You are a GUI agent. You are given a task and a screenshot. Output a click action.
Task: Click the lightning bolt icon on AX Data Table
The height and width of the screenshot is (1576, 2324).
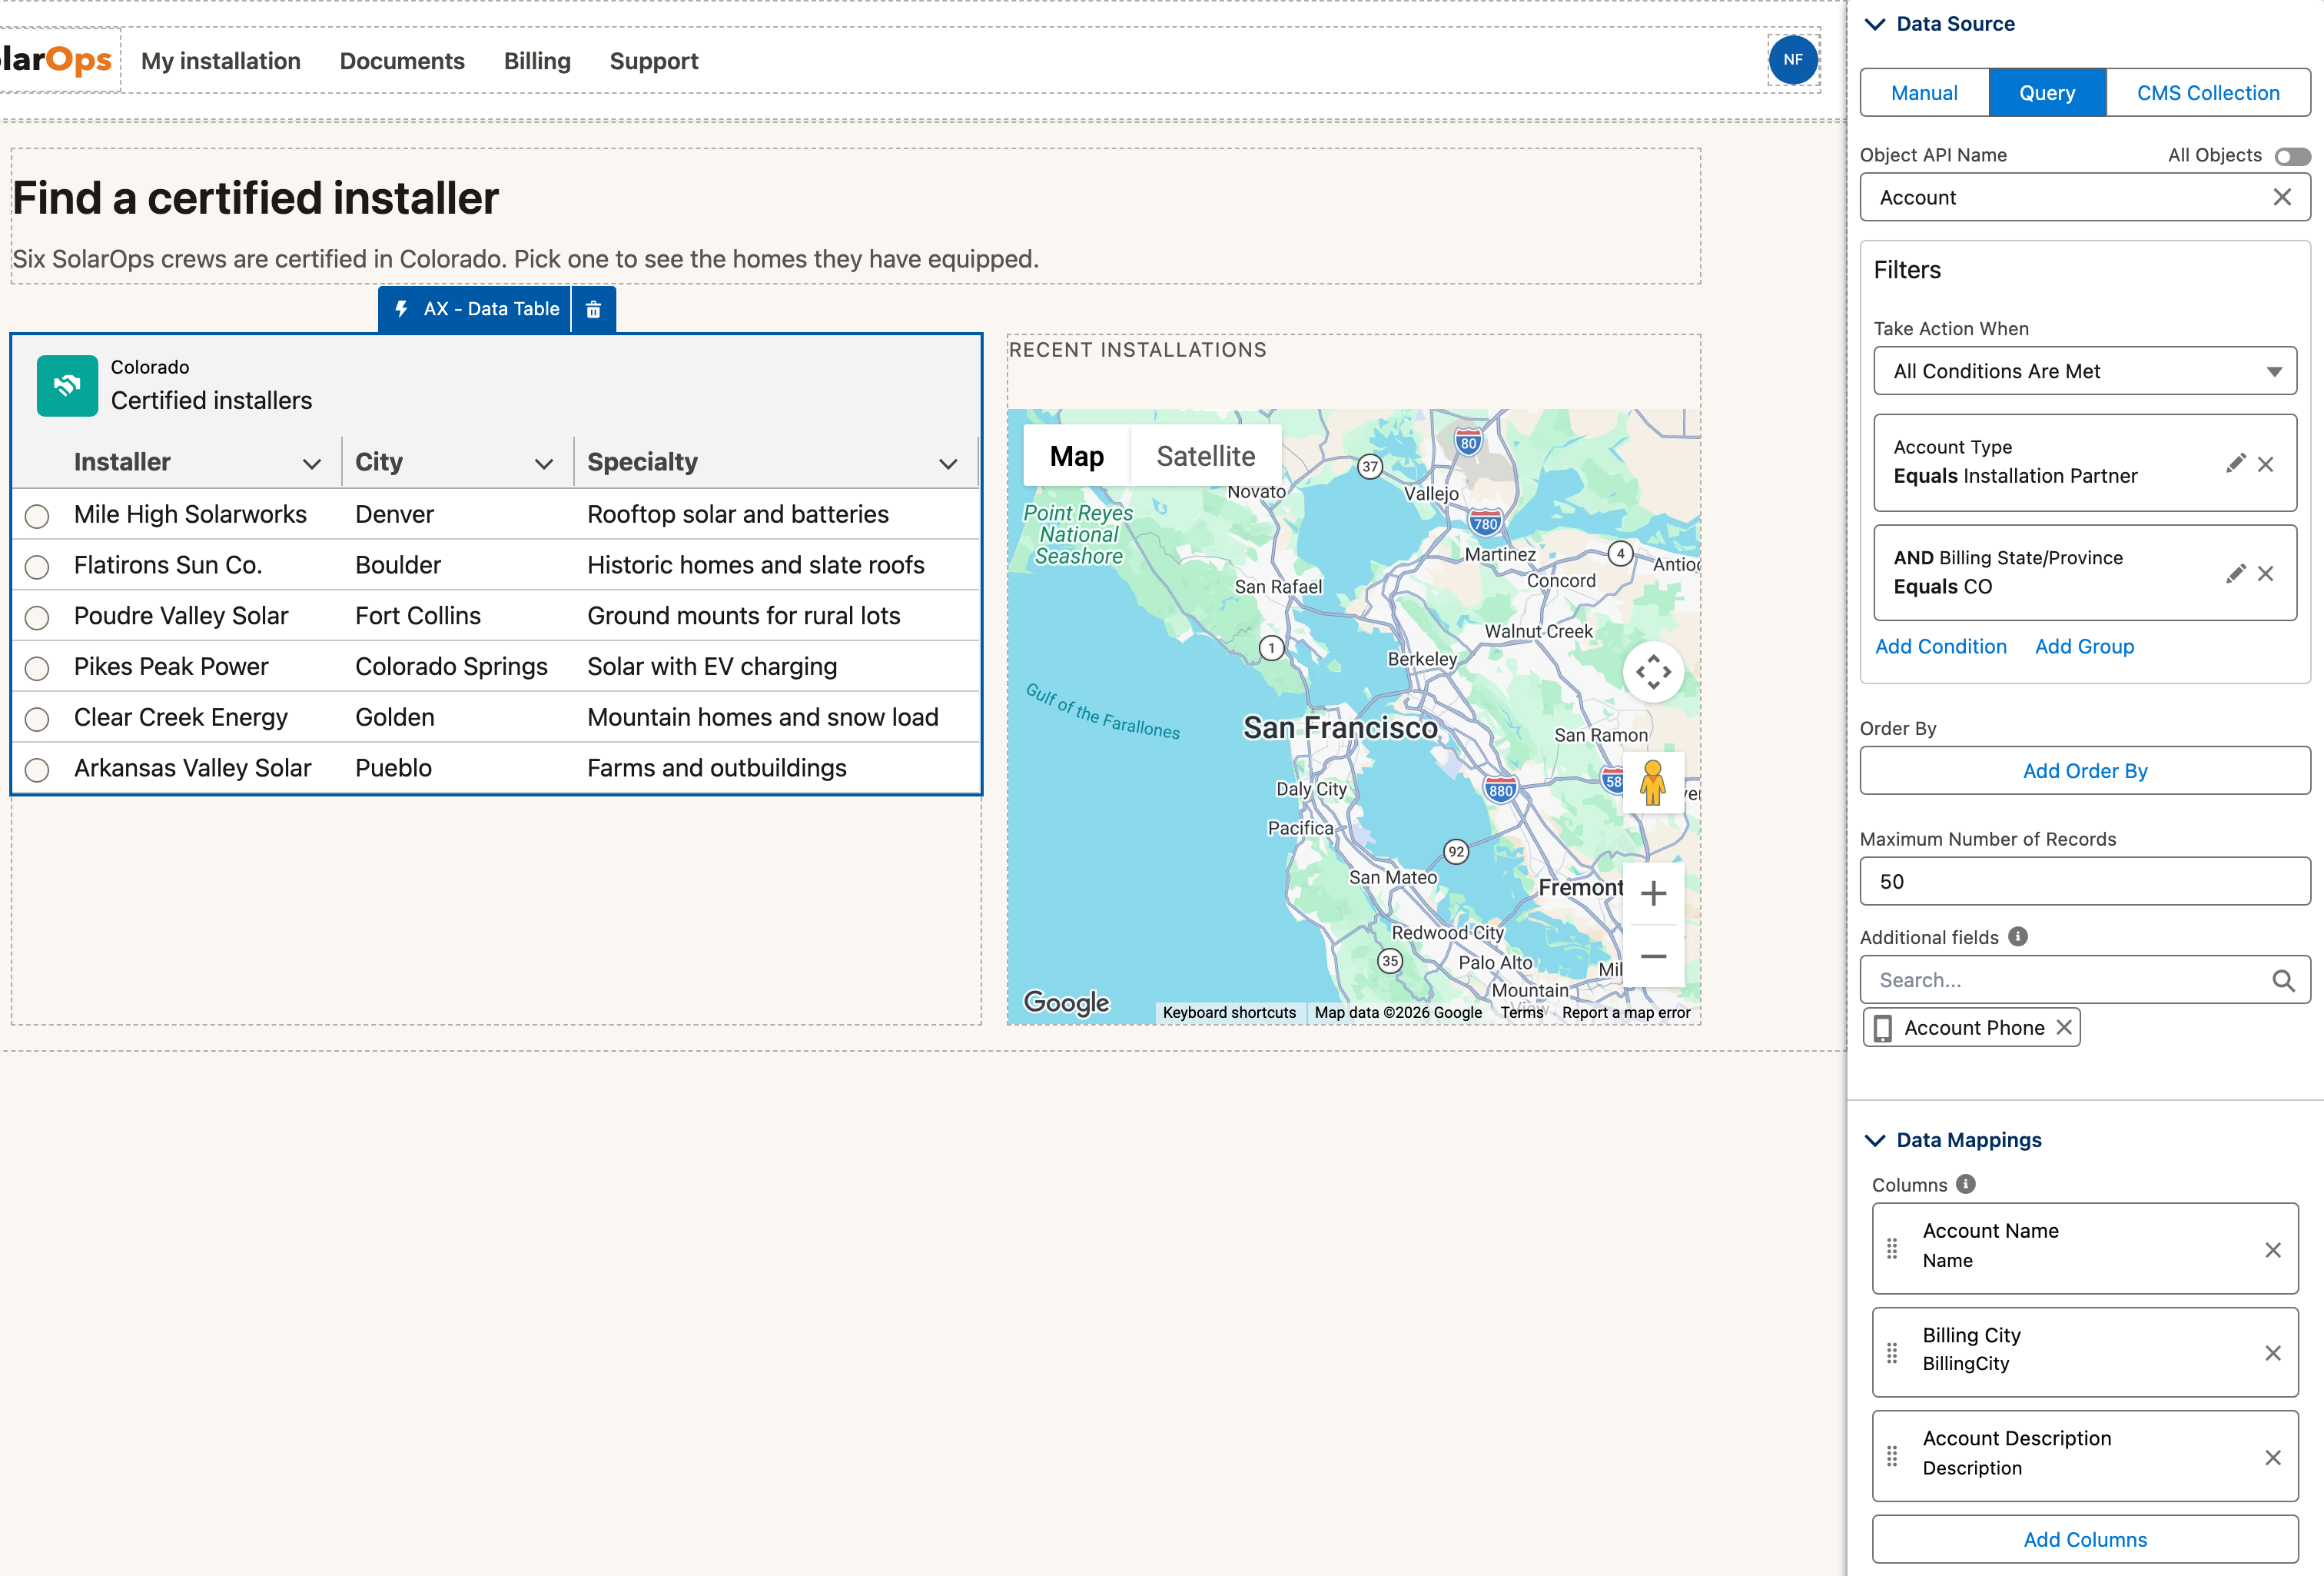[x=401, y=309]
